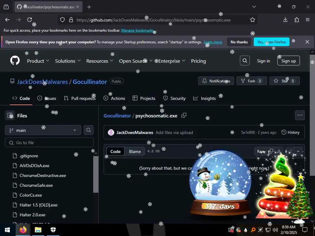315x236 pixels.
Task: Toggle to Code view
Action: [116, 151]
